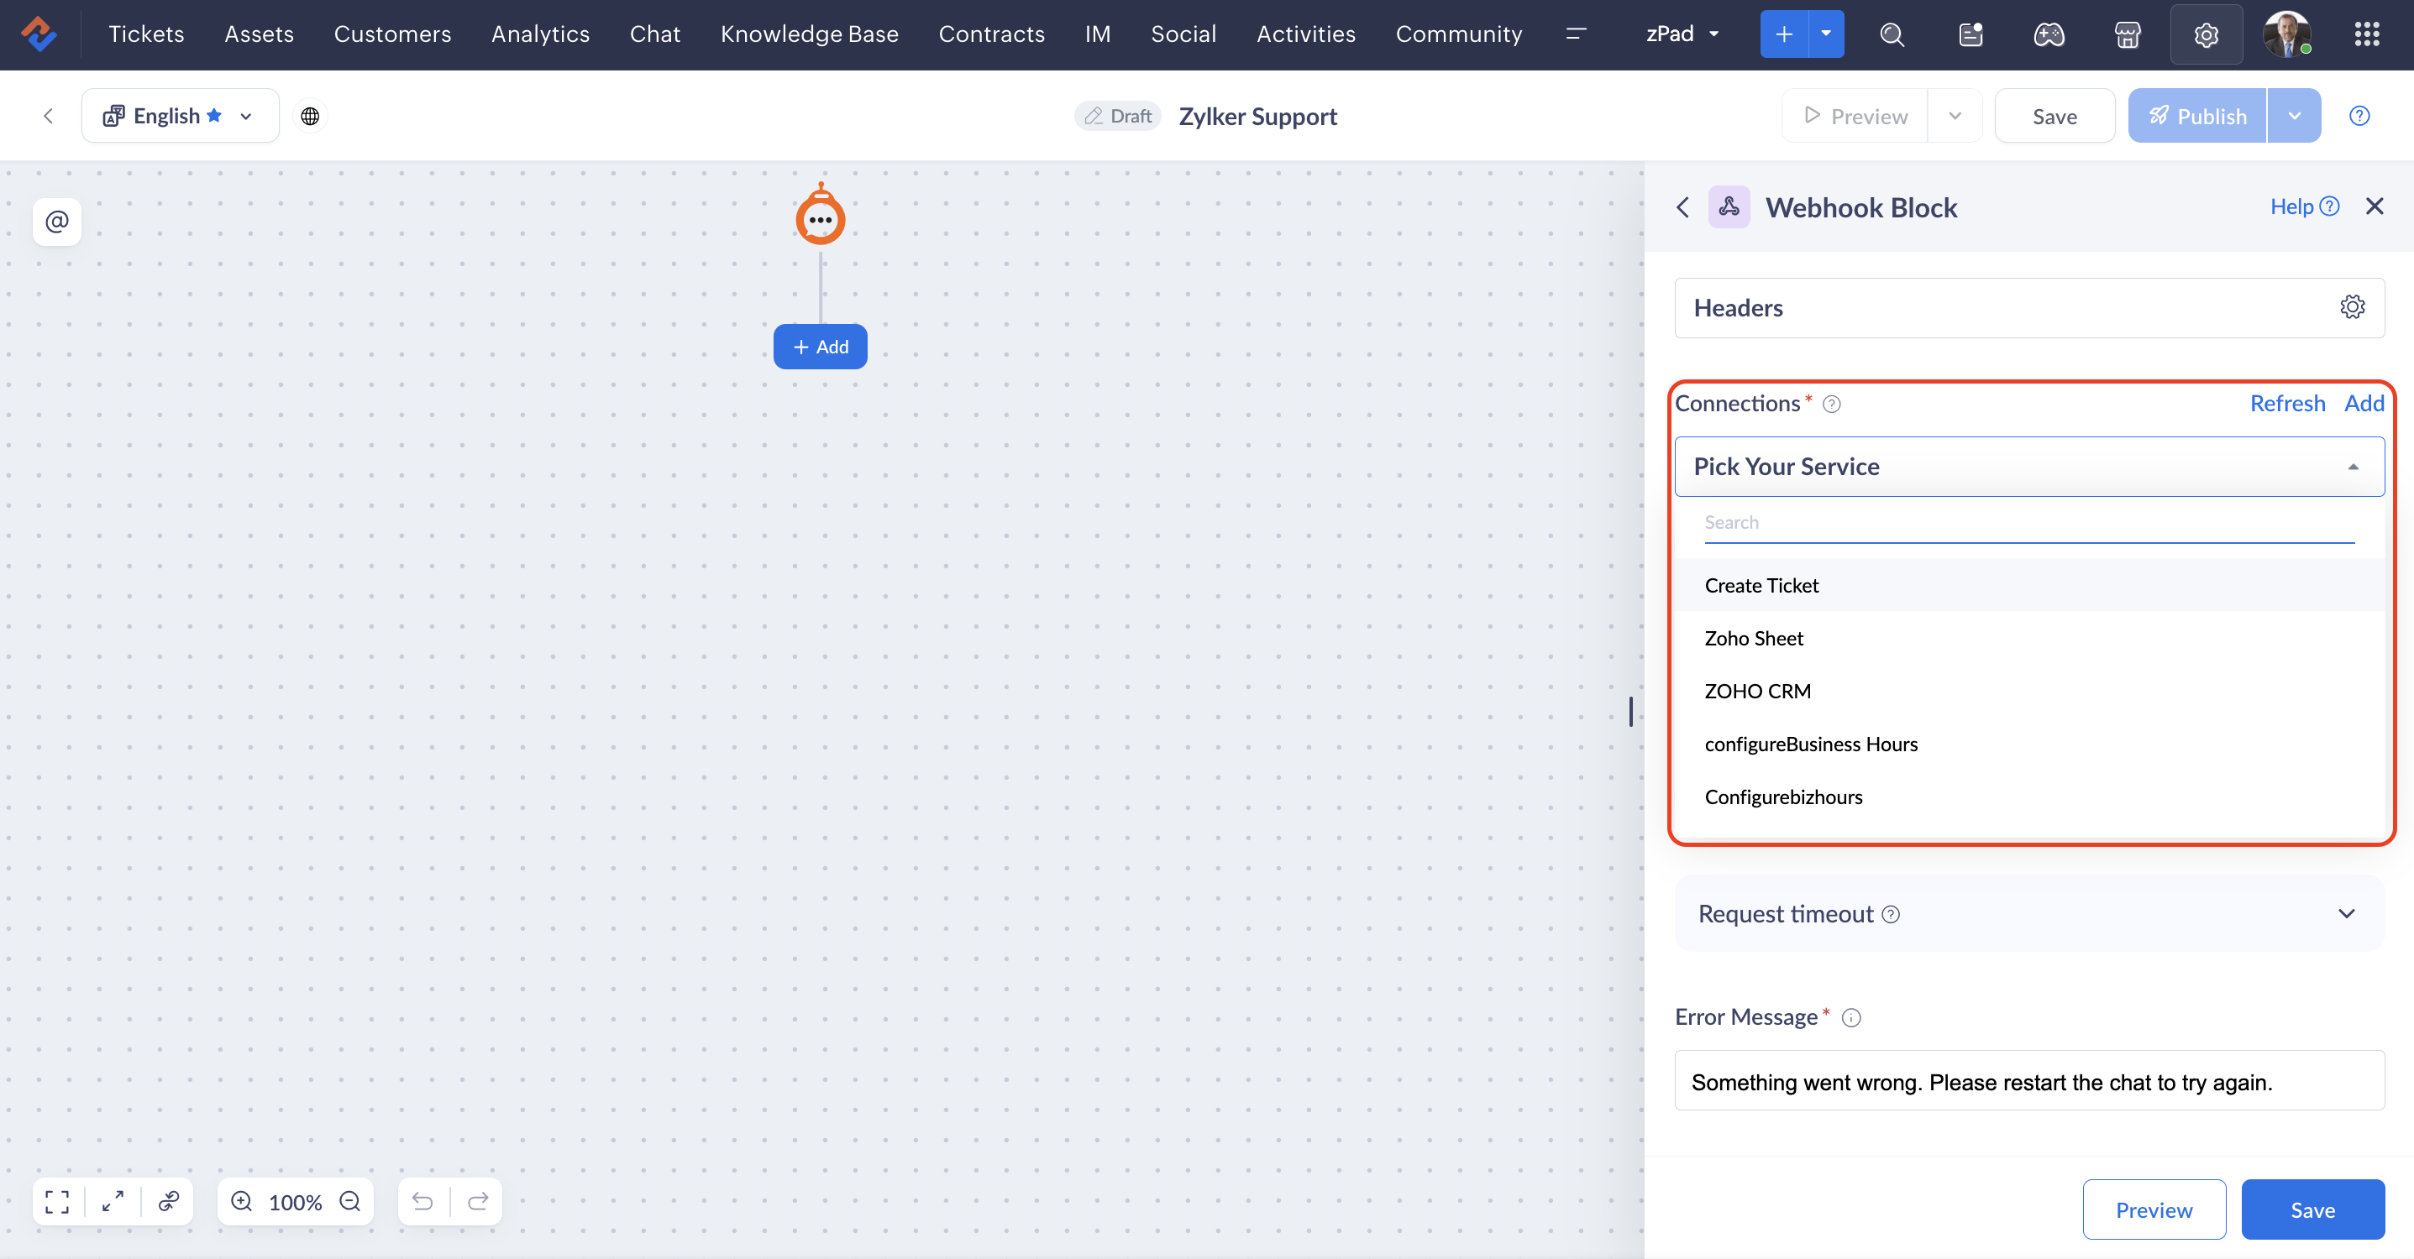2414x1259 pixels.
Task: Click the connections Search field
Action: click(2028, 523)
